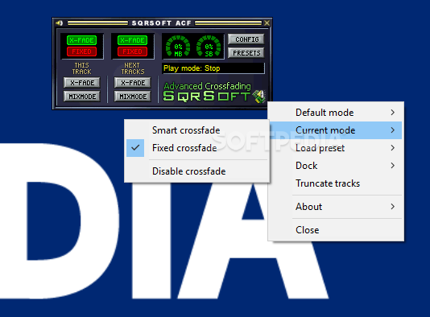Choose Truncate tracks from context menu
Viewport: 430px width, 317px height.
[336, 183]
